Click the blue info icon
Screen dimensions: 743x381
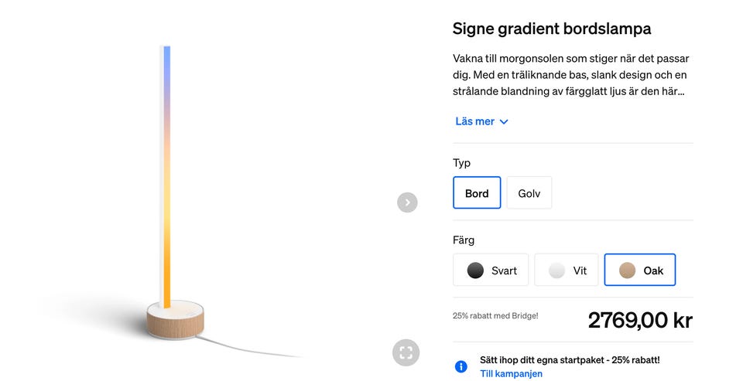click(x=461, y=366)
